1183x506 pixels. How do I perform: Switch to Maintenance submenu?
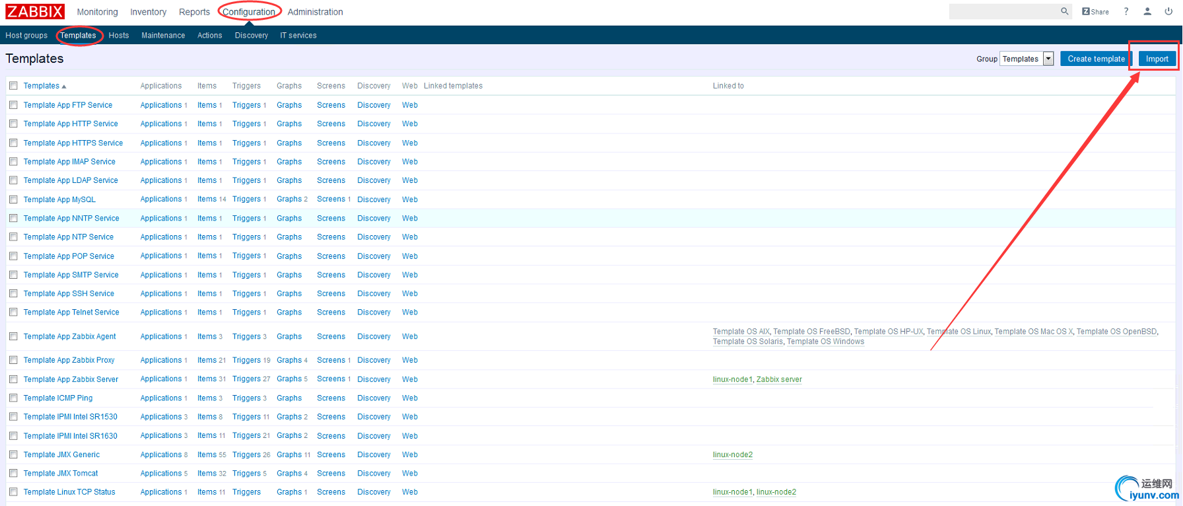click(163, 36)
